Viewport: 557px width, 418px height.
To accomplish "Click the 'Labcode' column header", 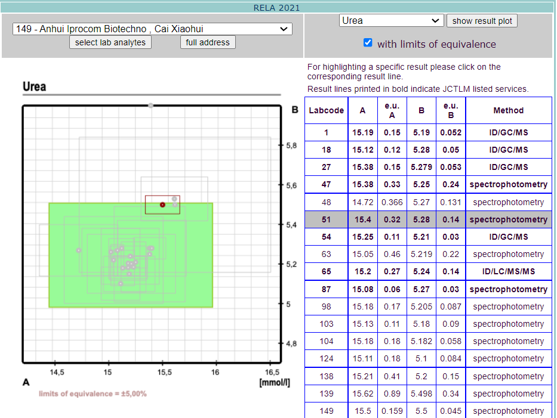I will tap(326, 110).
